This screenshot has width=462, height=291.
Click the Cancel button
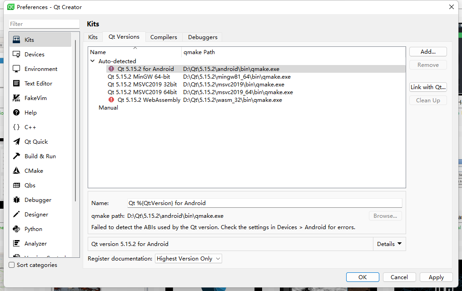coord(399,277)
